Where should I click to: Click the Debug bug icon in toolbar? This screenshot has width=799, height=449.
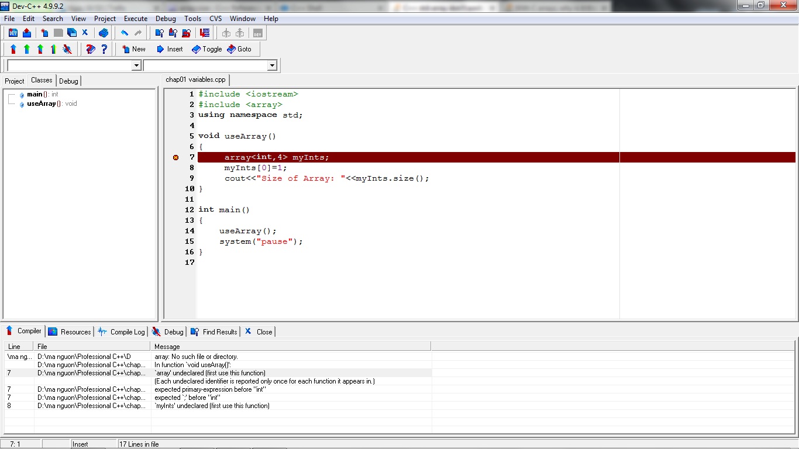click(x=67, y=49)
